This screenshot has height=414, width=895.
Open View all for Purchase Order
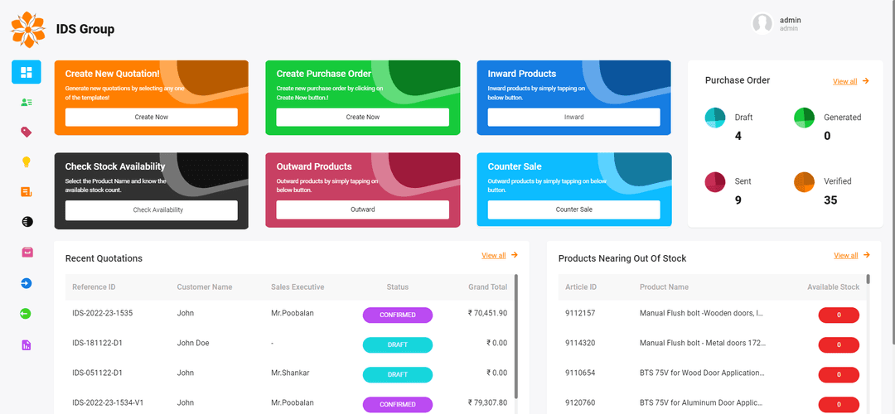[x=845, y=81]
